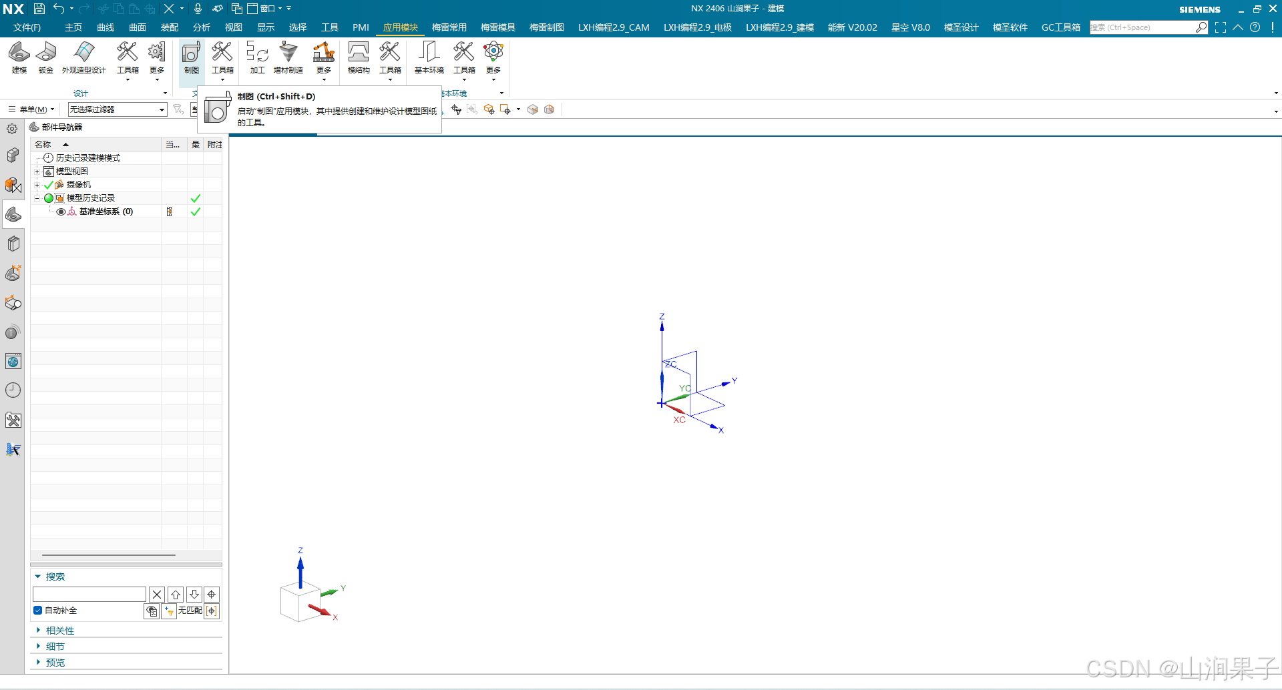Select 历史记录建模模式 tree item
This screenshot has width=1282, height=690.
[88, 158]
